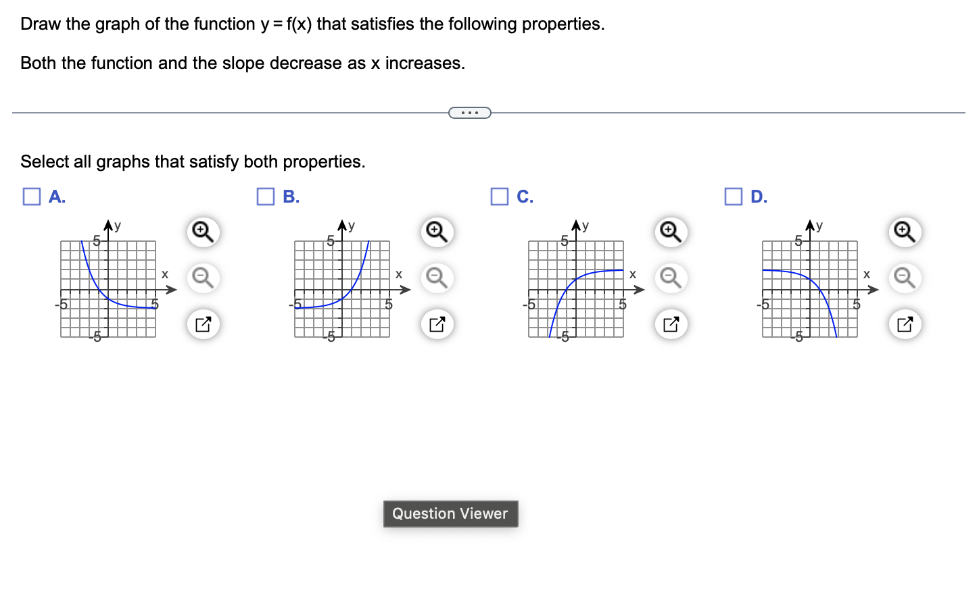Open the Question Viewer

[450, 513]
